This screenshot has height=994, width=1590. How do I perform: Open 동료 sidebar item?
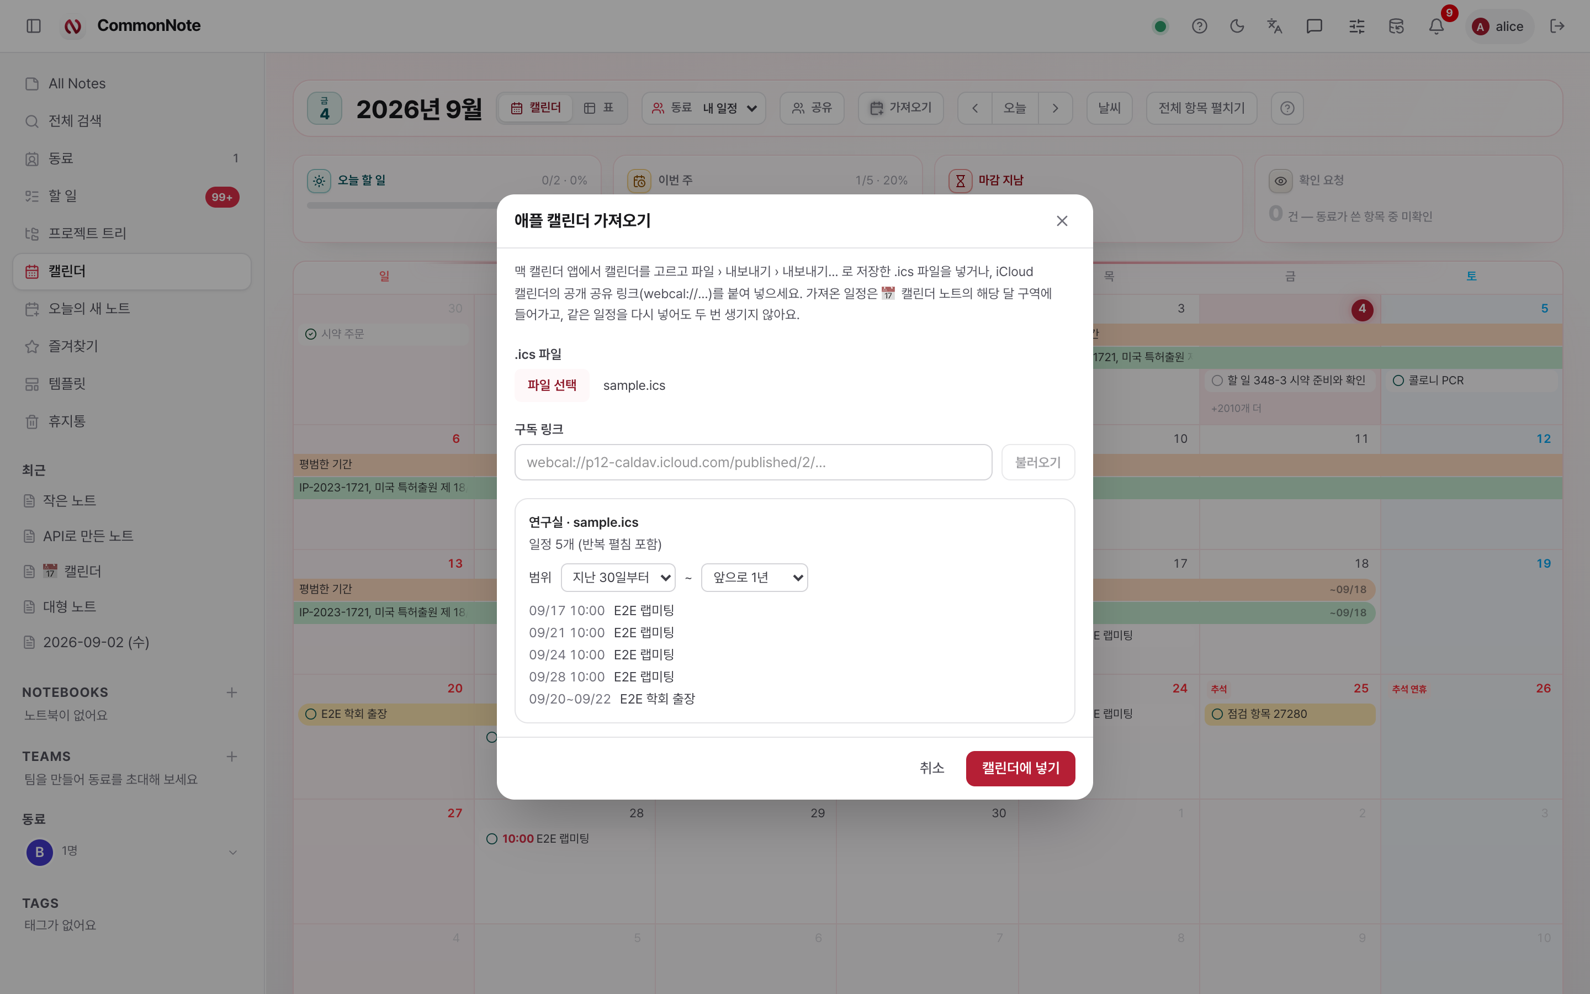coord(131,158)
